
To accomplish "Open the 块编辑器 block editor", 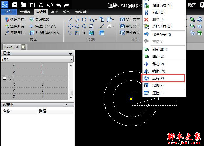I will pos(39,20).
